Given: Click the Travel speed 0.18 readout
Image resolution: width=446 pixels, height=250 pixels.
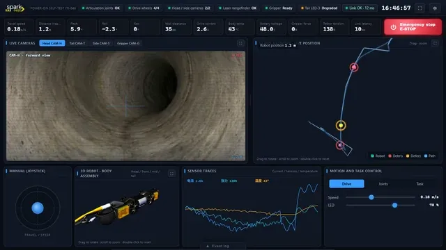Looking at the screenshot, I should (x=19, y=27).
